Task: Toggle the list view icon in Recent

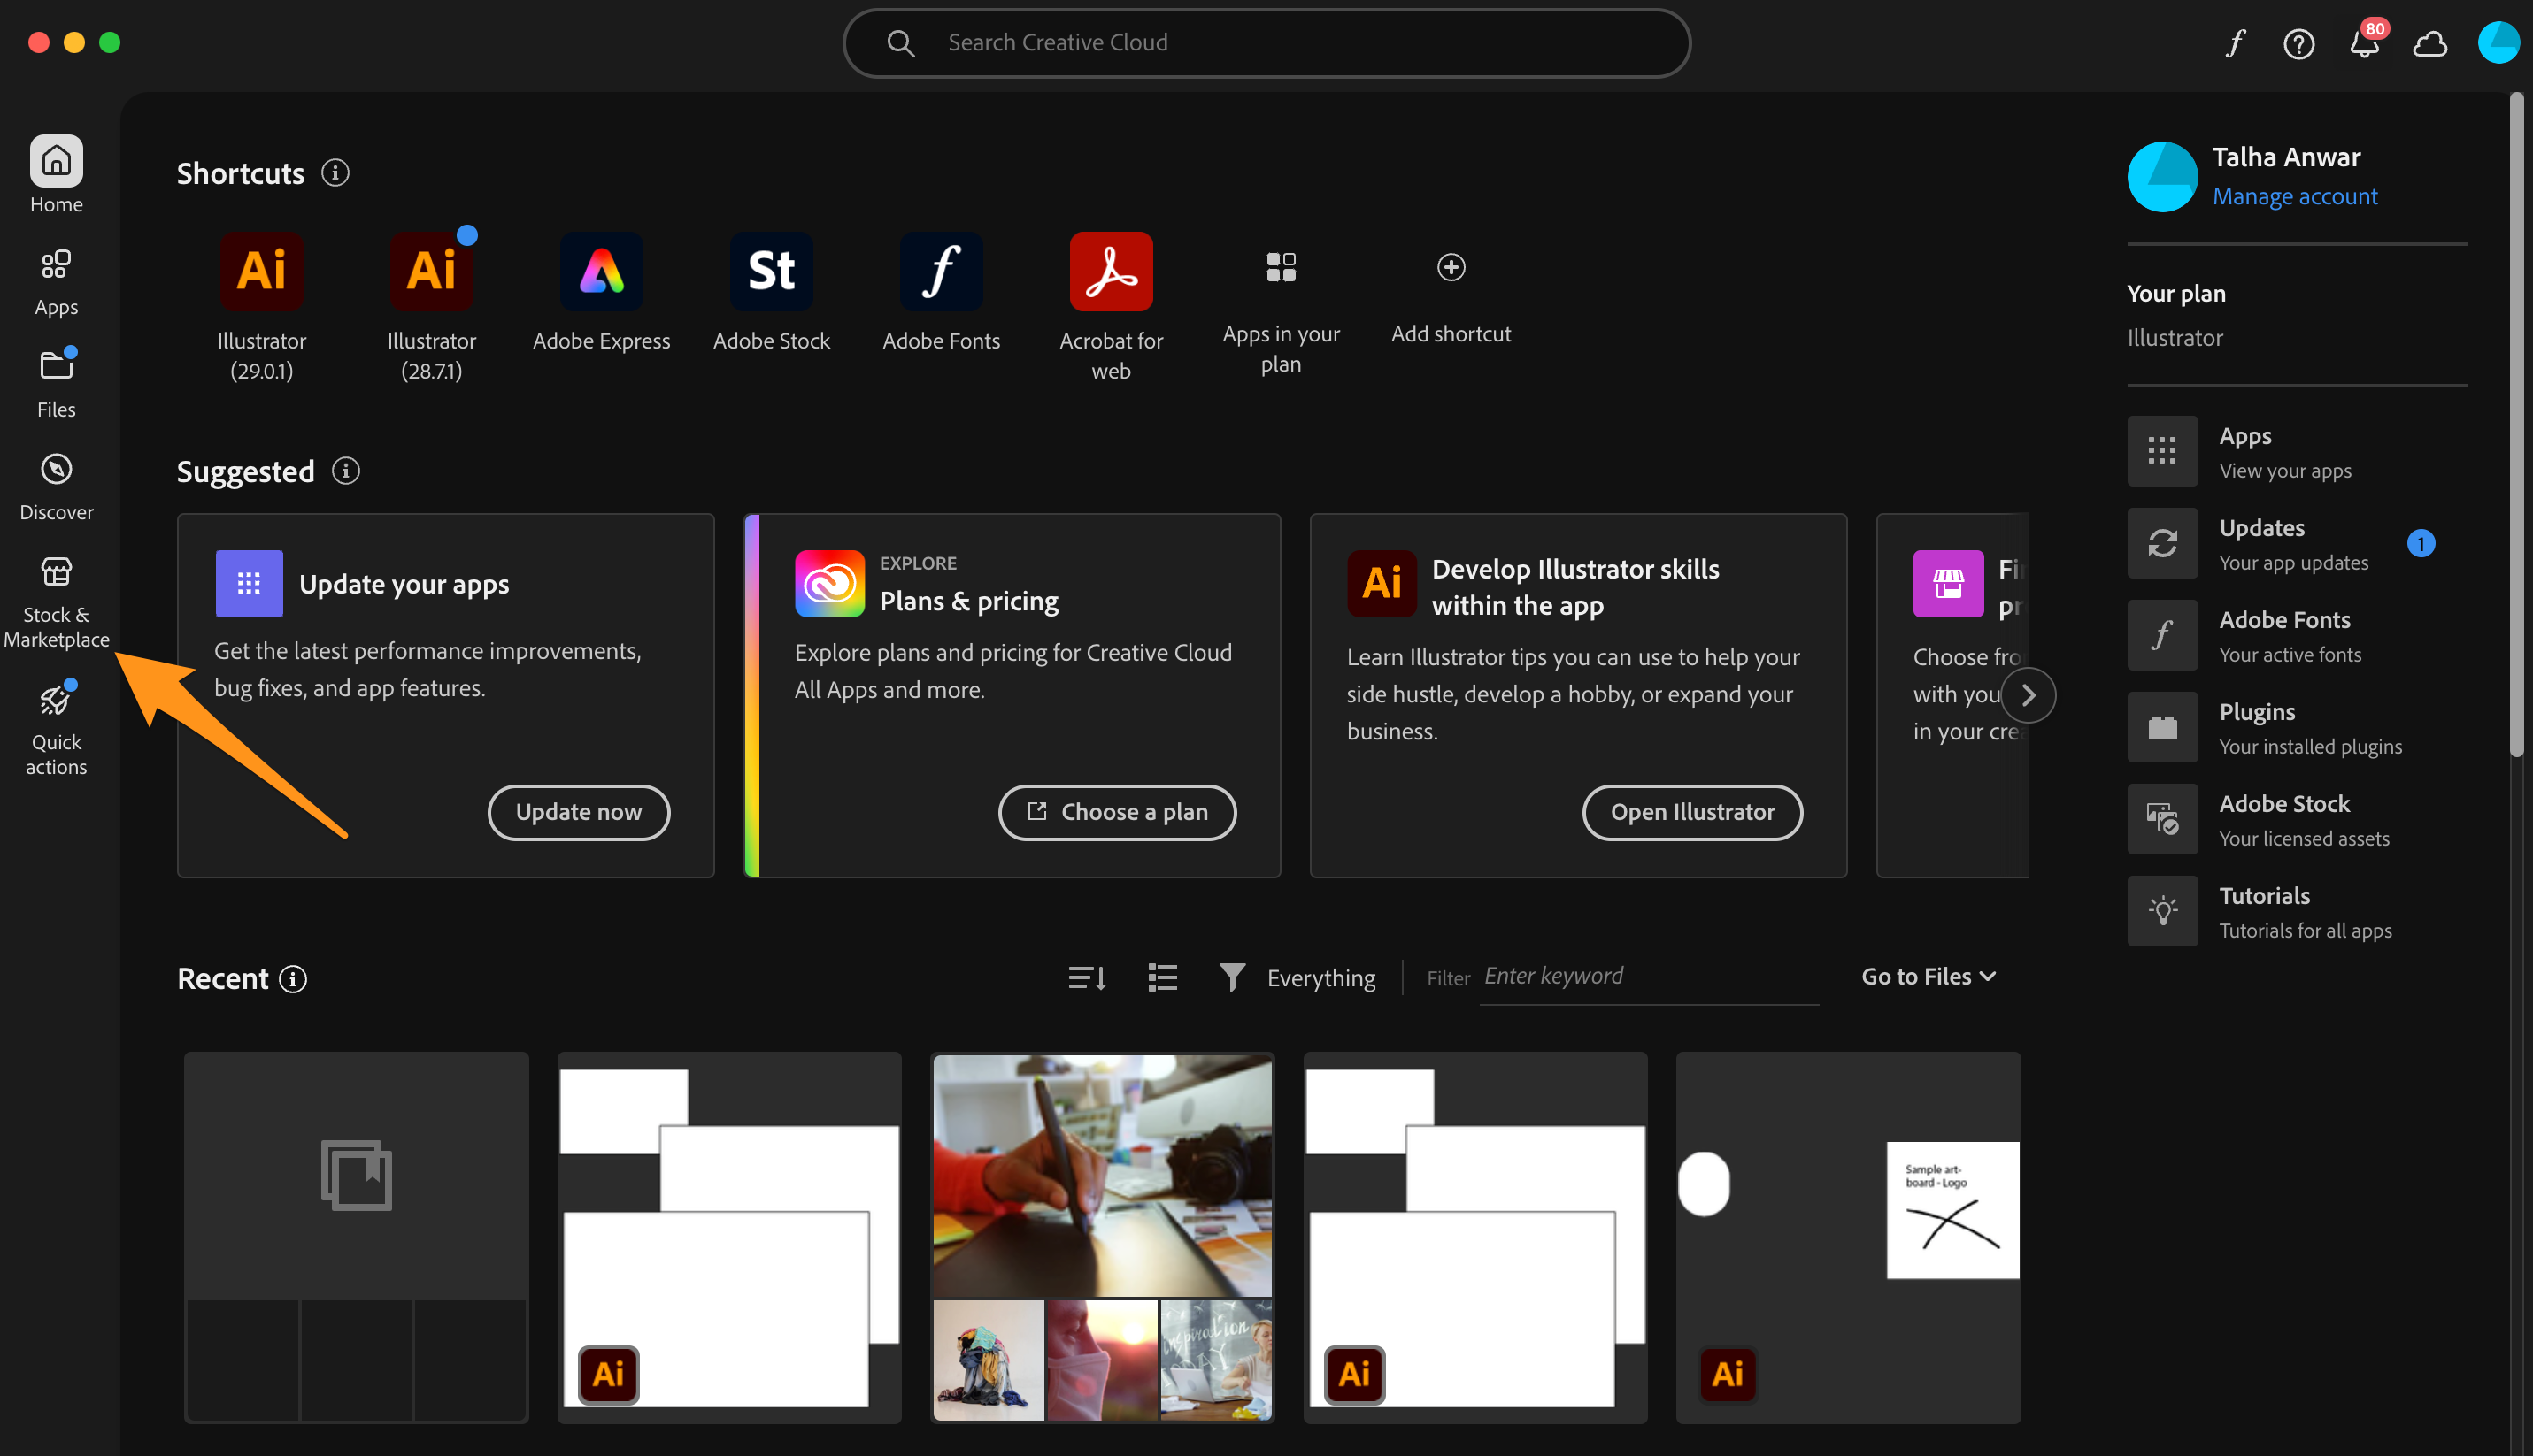Action: coord(1162,977)
